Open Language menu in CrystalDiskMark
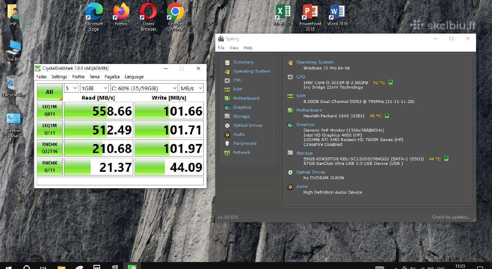Viewport: 492px width, 269px height. point(134,77)
